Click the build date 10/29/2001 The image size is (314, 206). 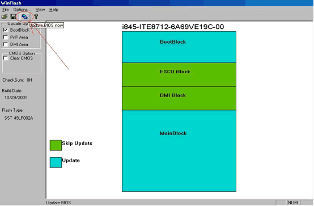[16, 98]
